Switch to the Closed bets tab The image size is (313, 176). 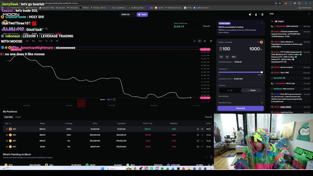18,117
